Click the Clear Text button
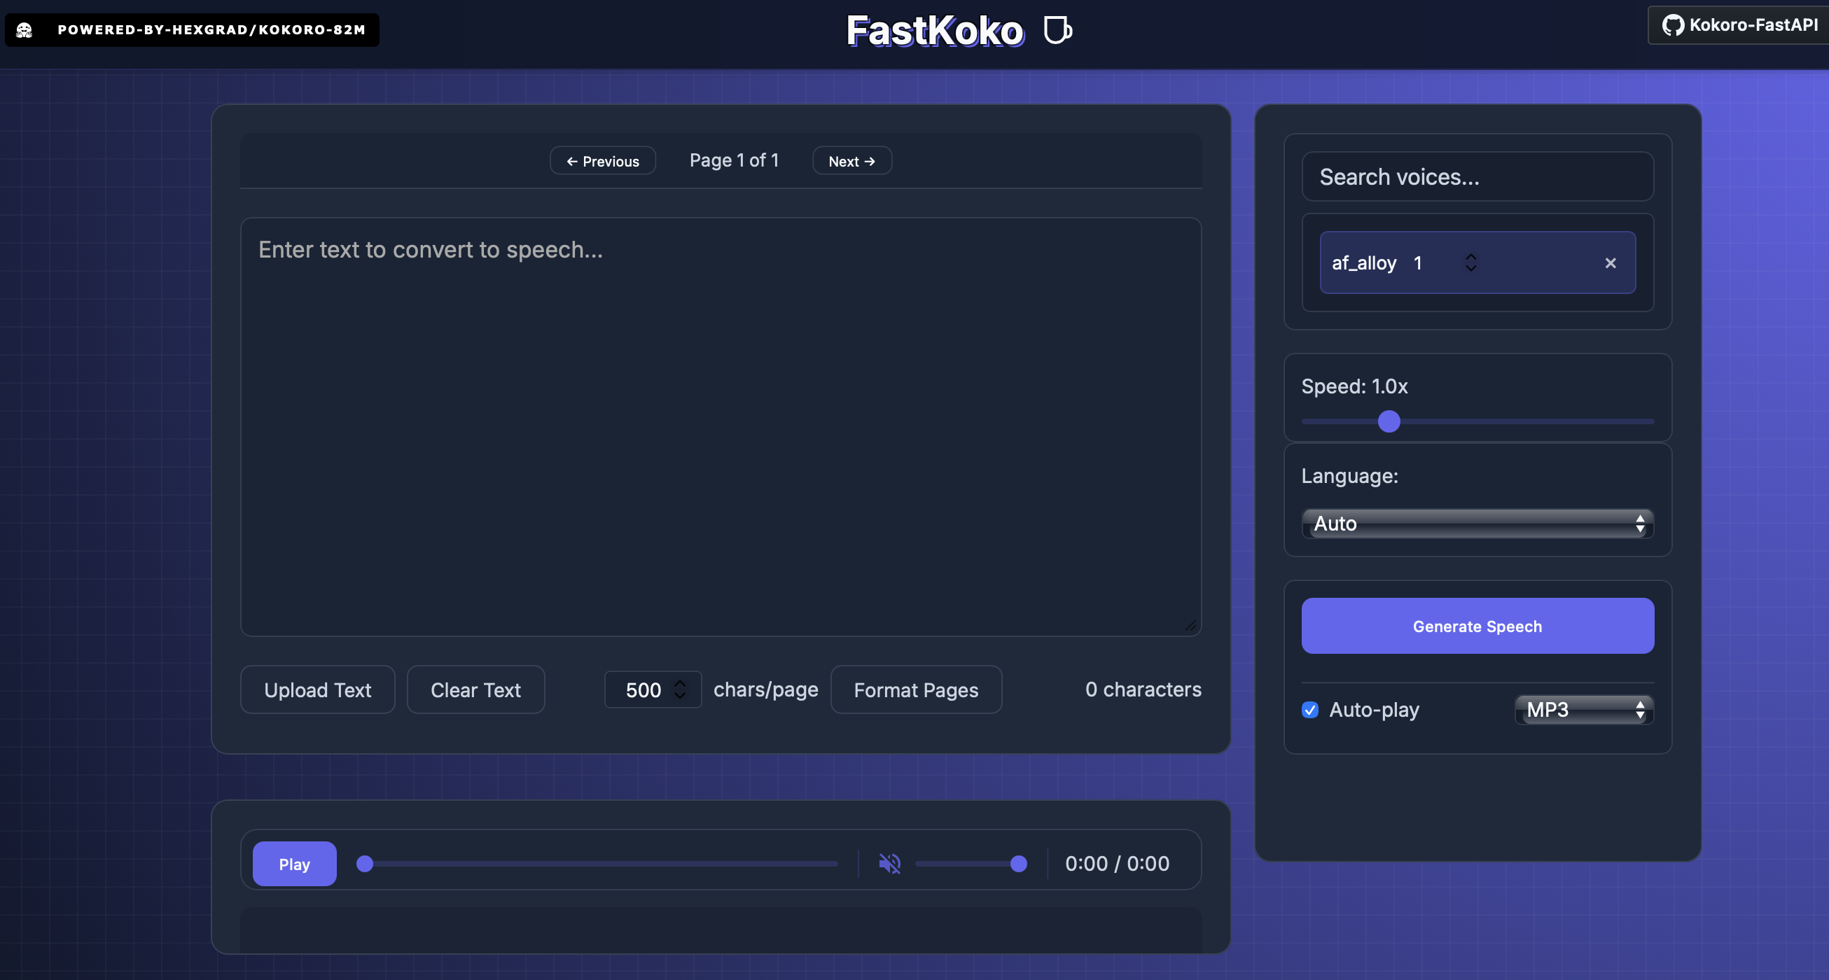Viewport: 1829px width, 980px height. click(x=475, y=689)
